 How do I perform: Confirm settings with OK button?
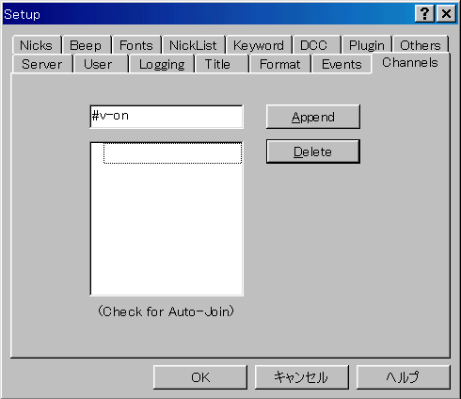(200, 377)
